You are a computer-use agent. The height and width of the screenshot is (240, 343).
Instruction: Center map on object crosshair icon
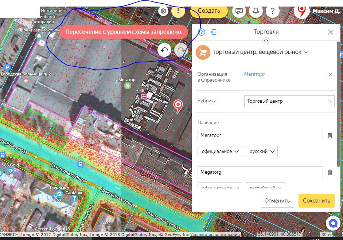(x=266, y=41)
